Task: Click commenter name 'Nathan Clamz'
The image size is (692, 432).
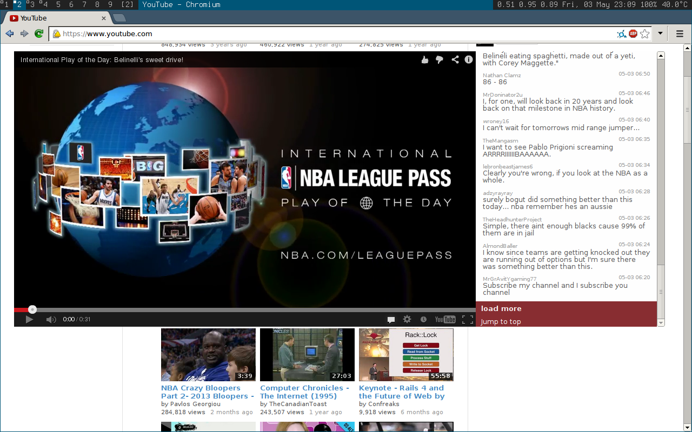Action: point(502,76)
